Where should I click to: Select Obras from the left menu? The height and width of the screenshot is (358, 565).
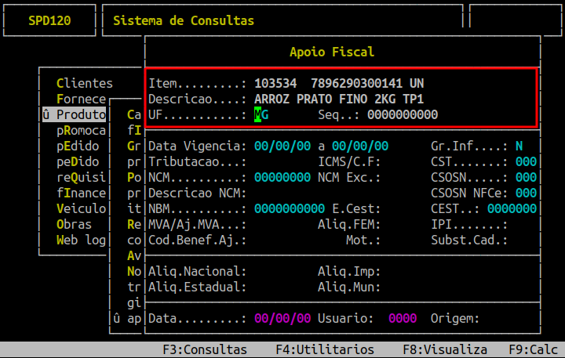point(75,225)
